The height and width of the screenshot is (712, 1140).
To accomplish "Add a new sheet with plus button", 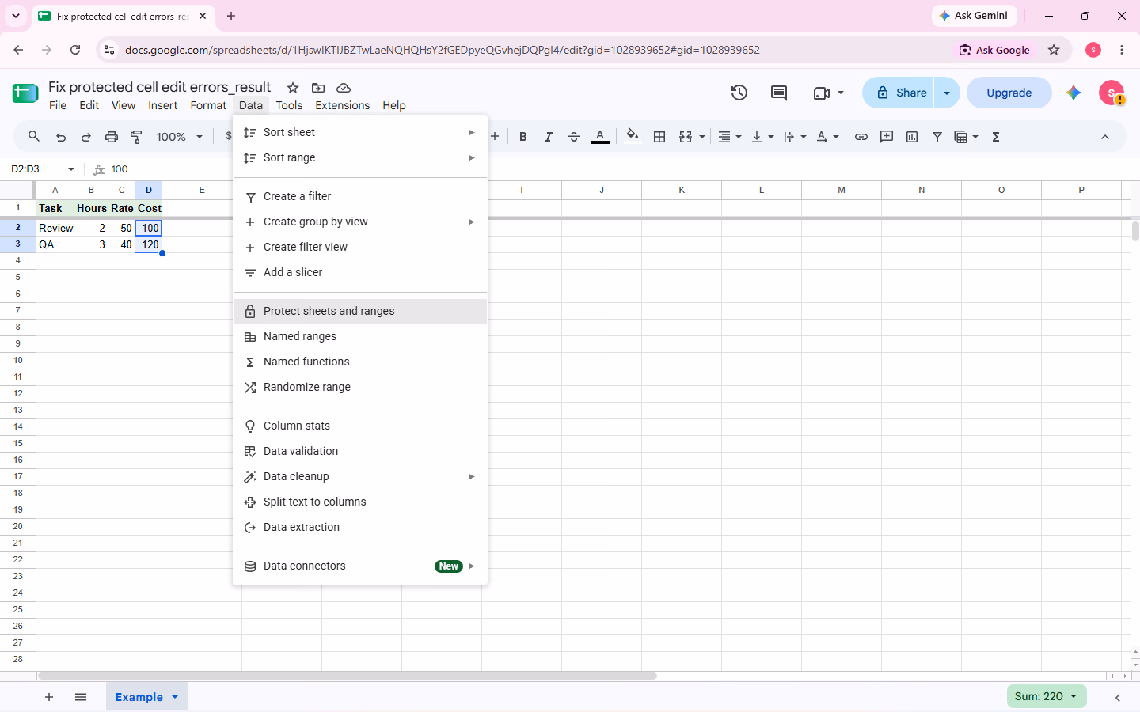I will pyautogui.click(x=49, y=697).
